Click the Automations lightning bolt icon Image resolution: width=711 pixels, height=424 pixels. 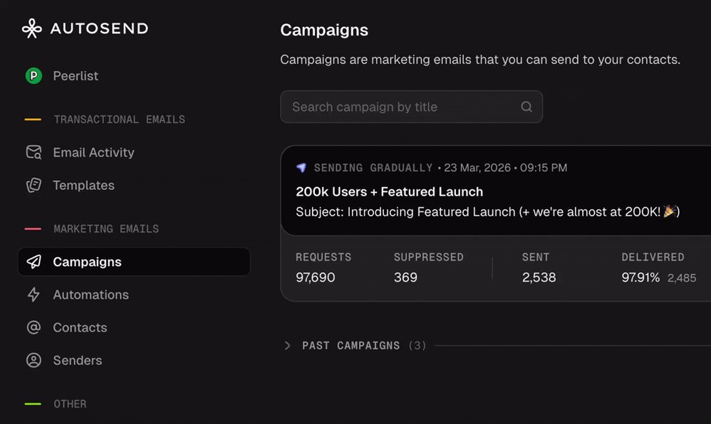(x=33, y=295)
